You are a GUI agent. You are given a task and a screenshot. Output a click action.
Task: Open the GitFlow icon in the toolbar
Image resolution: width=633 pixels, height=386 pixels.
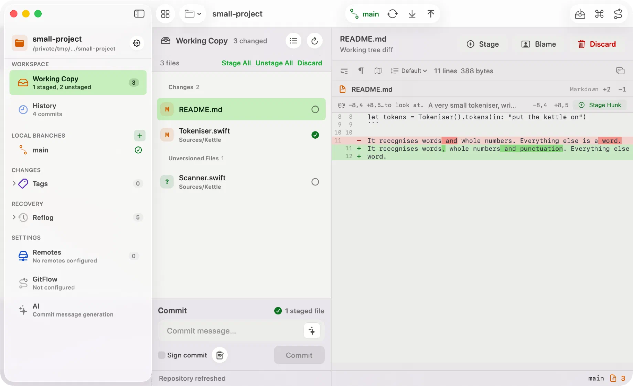pyautogui.click(x=618, y=14)
